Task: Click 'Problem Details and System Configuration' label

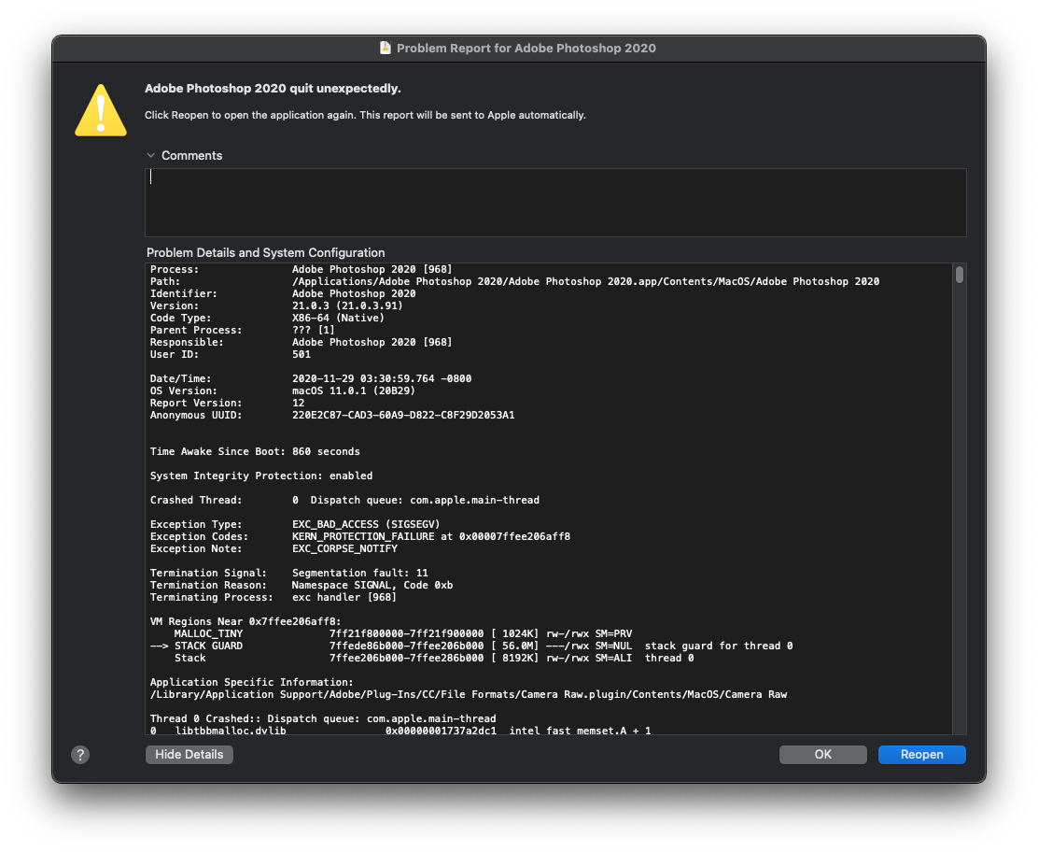Action: point(265,252)
